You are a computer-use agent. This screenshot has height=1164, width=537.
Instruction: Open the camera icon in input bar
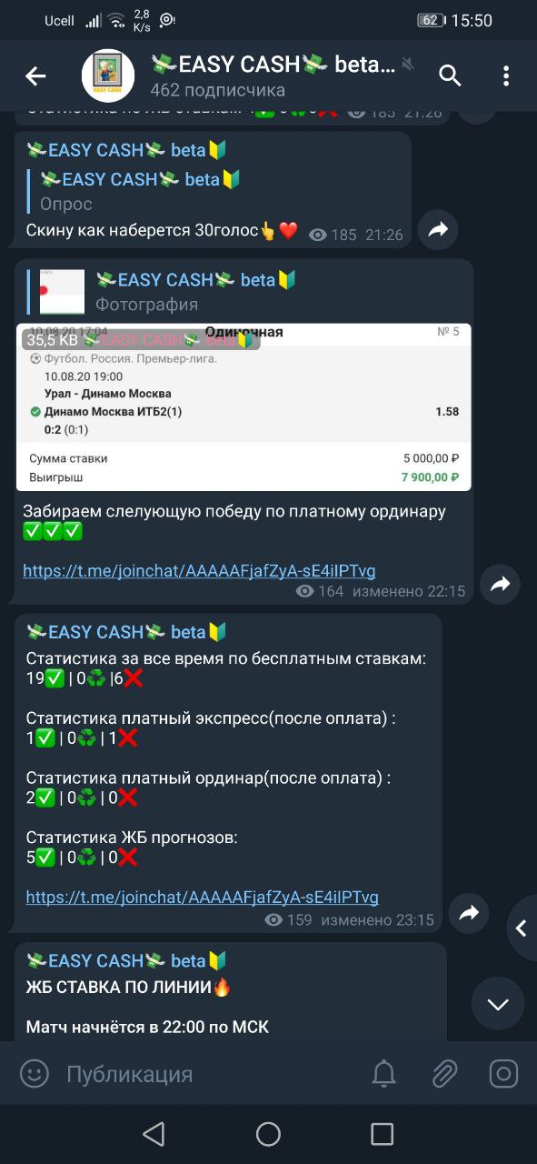click(503, 1074)
